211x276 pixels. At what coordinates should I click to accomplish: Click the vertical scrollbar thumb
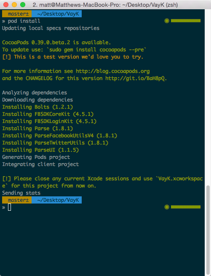[208, 230]
